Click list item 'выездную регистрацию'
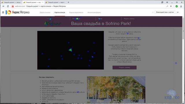 [50, 88]
